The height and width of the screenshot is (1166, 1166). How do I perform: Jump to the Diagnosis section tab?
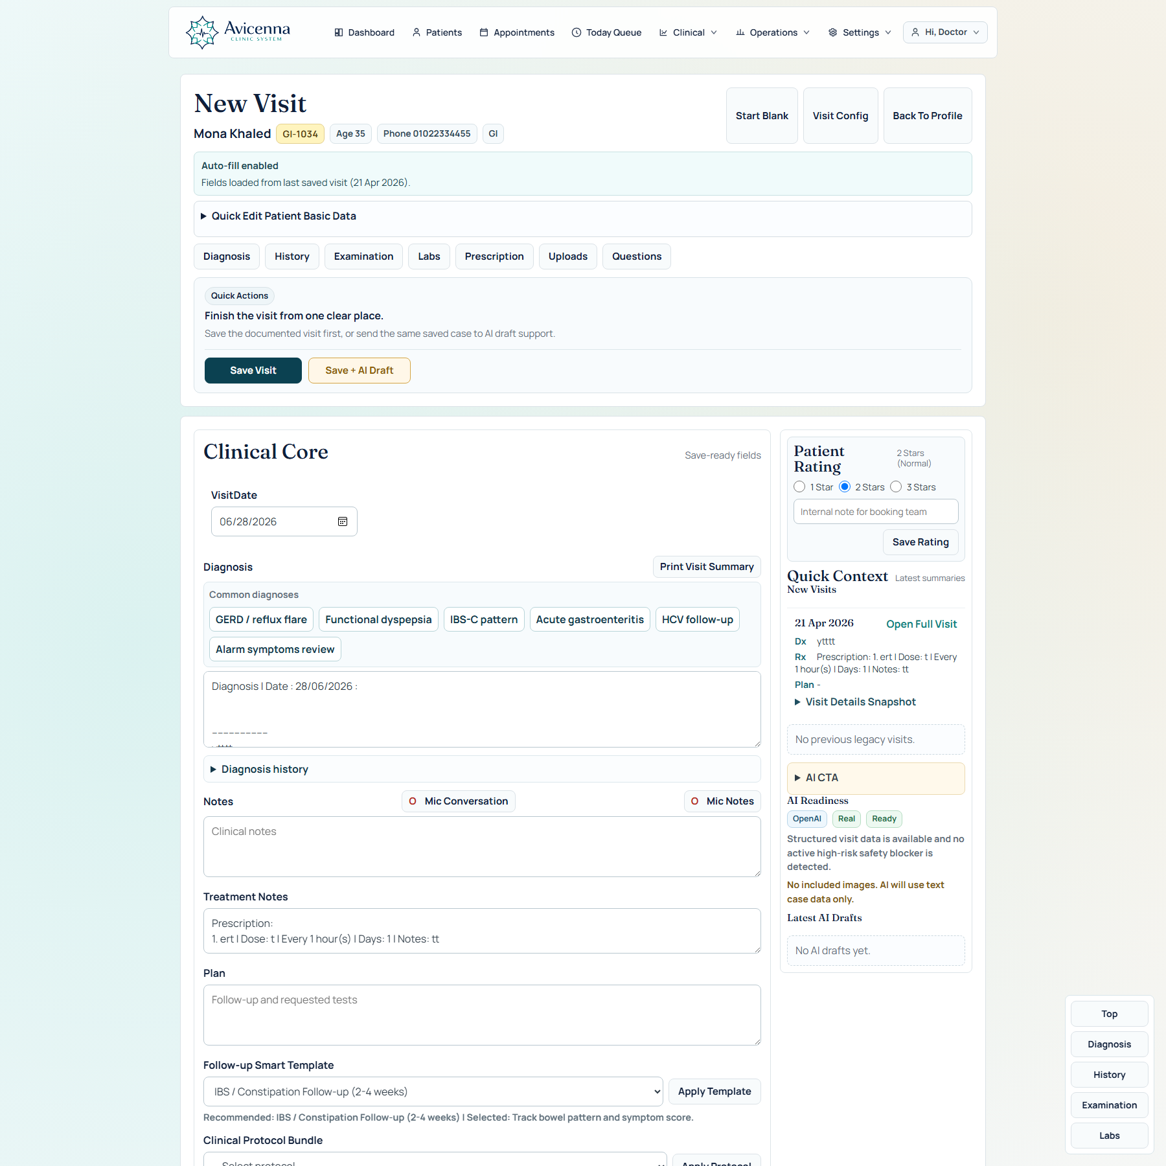coord(227,257)
